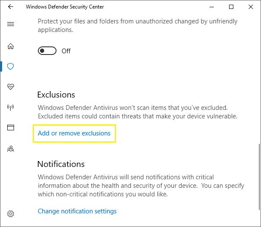Open Device performance & health heart icon
This screenshot has height=227, width=261.
11,86
